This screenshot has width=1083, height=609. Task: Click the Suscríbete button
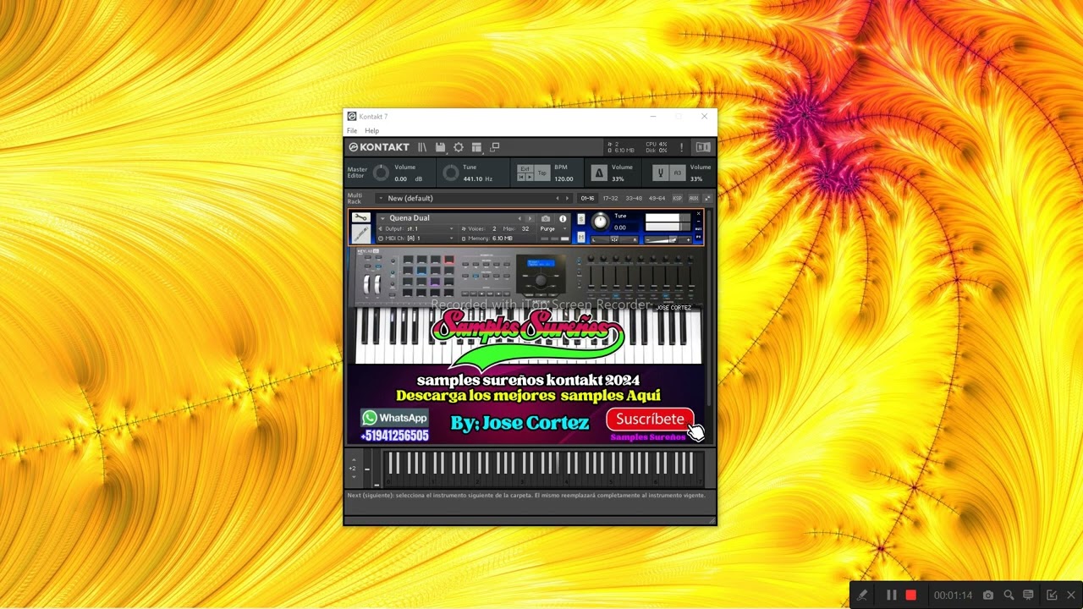(650, 419)
